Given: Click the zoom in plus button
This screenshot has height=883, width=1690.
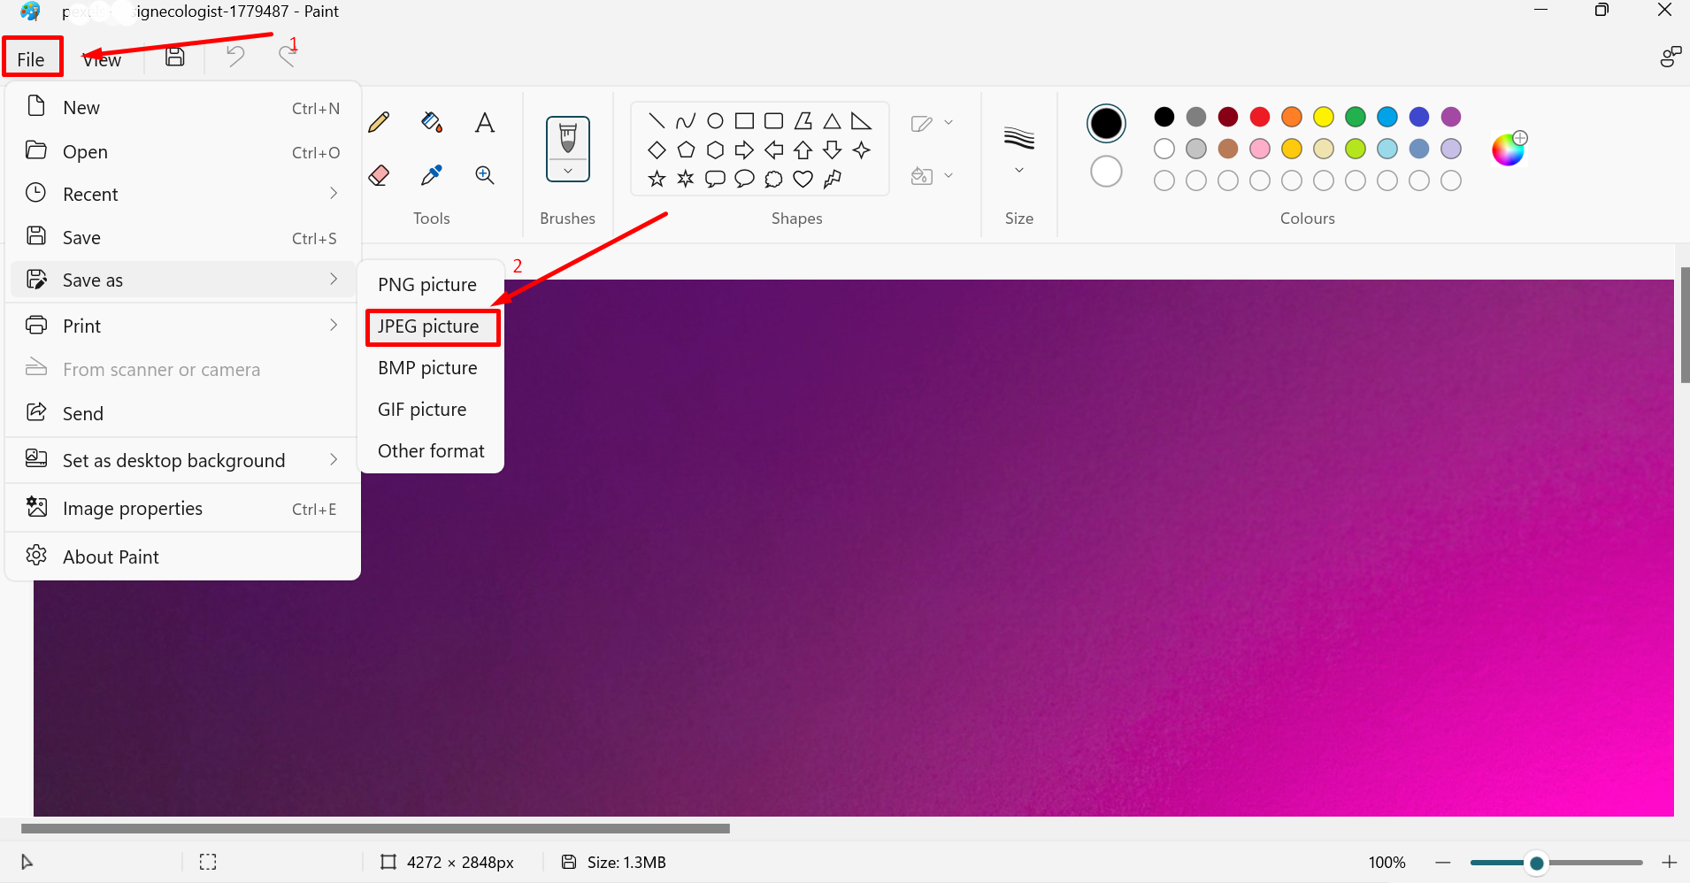Looking at the screenshot, I should [x=1670, y=862].
